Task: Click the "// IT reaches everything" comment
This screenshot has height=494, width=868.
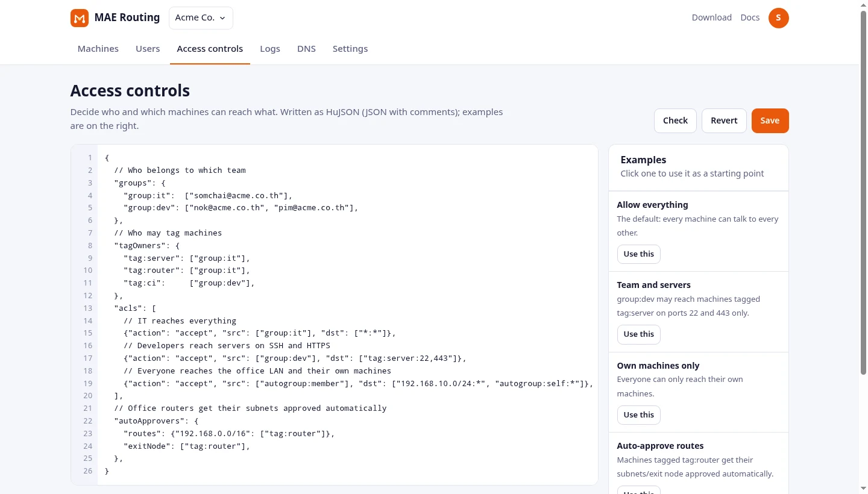Action: pyautogui.click(x=180, y=322)
